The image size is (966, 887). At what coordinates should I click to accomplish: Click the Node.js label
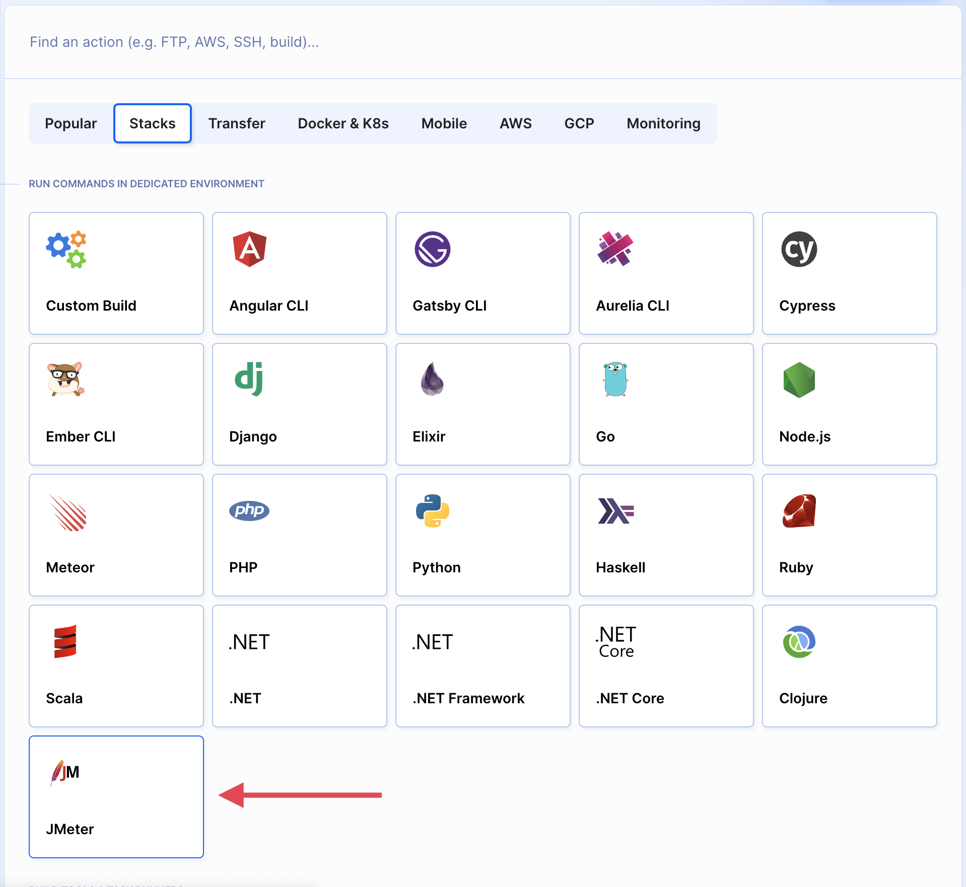[x=804, y=436]
